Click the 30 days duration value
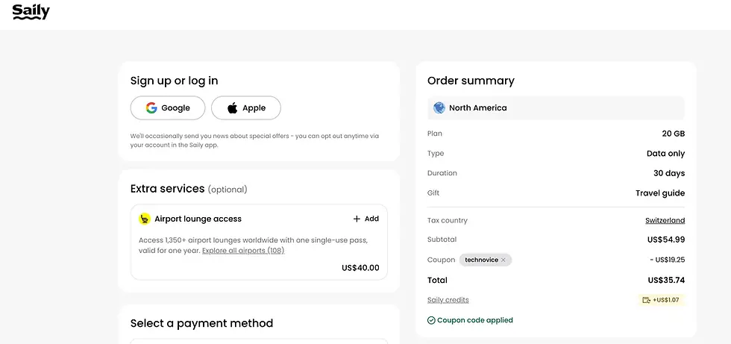Image resolution: width=731 pixels, height=344 pixels. (x=669, y=173)
